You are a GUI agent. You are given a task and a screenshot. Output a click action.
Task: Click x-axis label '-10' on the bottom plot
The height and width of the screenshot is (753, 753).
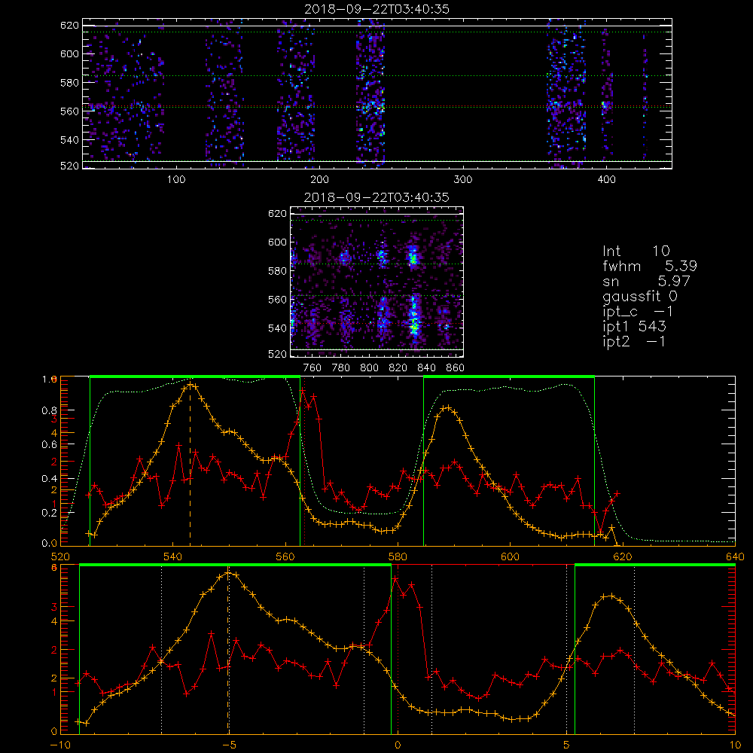(x=60, y=745)
